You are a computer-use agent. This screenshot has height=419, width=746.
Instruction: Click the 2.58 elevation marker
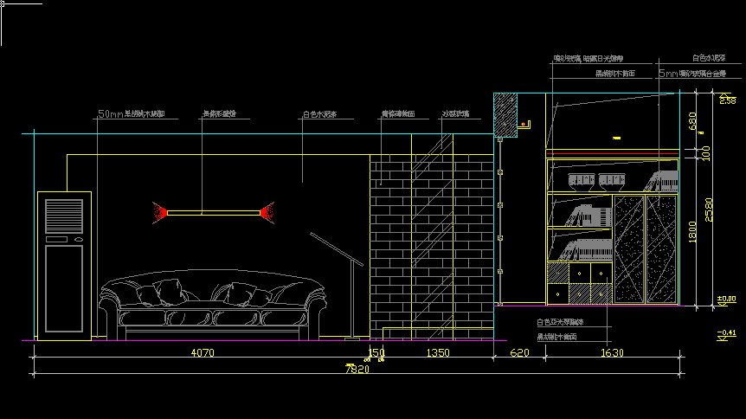pos(728,101)
